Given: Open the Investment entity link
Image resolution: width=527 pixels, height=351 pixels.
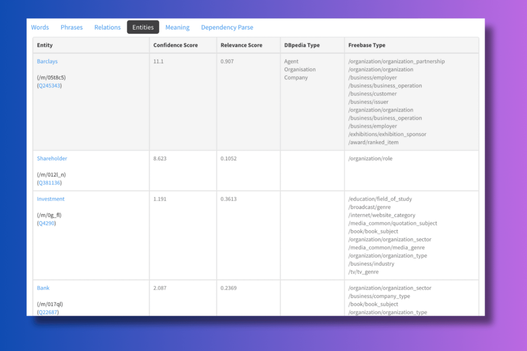Looking at the screenshot, I should click(x=51, y=199).
